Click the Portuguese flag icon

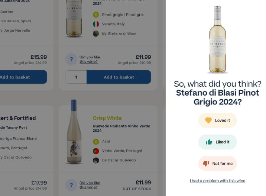(96, 151)
